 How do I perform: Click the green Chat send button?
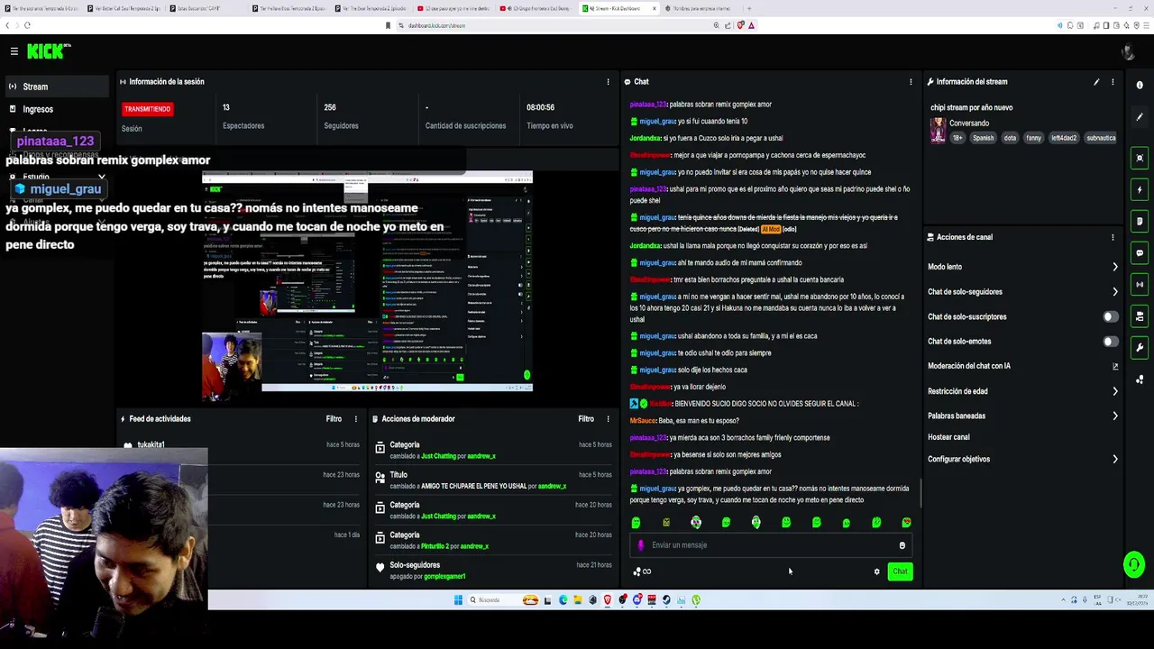[x=900, y=571]
